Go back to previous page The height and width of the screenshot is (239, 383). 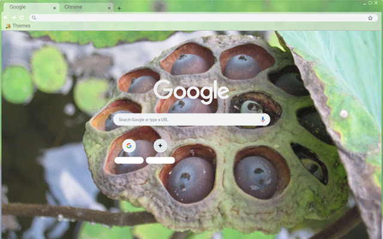5,17
